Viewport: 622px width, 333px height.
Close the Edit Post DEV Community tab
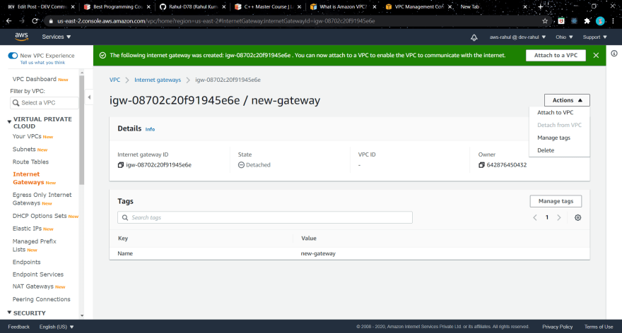pyautogui.click(x=73, y=7)
